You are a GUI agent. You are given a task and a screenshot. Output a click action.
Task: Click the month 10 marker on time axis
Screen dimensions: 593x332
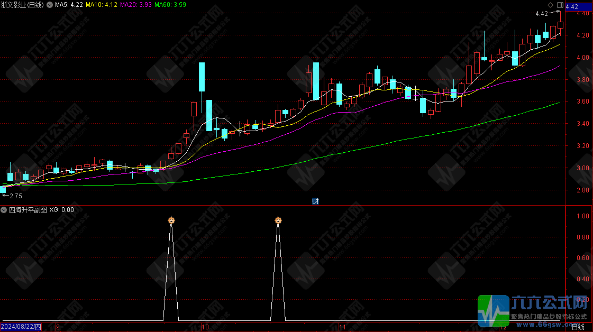tap(205, 327)
